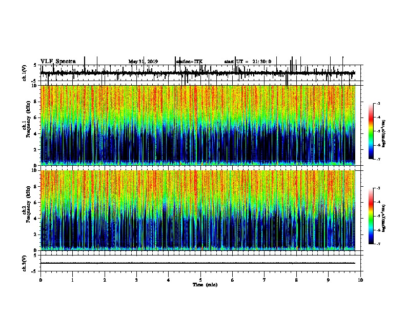406x314 pixels.
Task: Click the ch.1 "Frequency (kHz)" axis label
Action: [28, 119]
